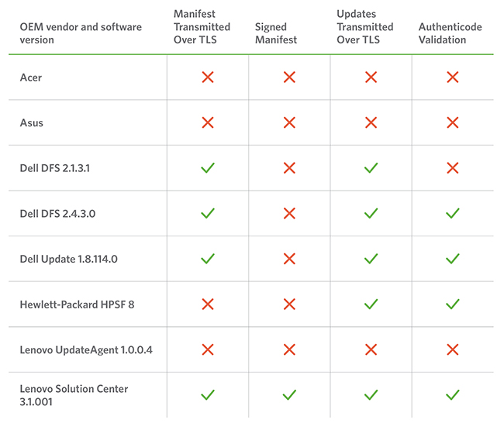Click Acer's red X under Signed Manifest
This screenshot has width=504, height=430.
point(289,77)
